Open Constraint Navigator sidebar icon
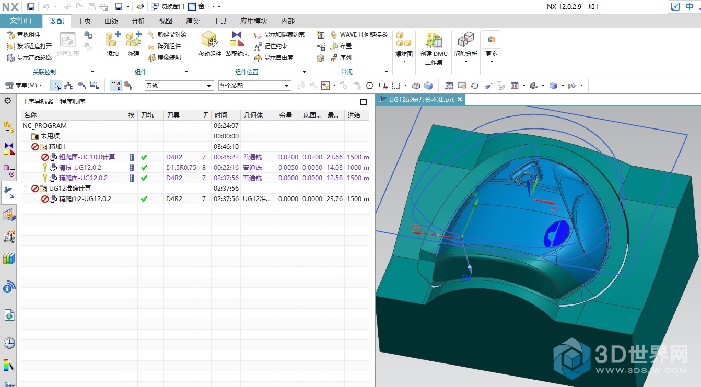701x387 pixels. 9,149
